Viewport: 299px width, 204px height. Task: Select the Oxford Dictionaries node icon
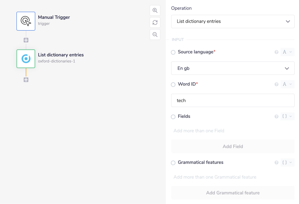coord(26,59)
